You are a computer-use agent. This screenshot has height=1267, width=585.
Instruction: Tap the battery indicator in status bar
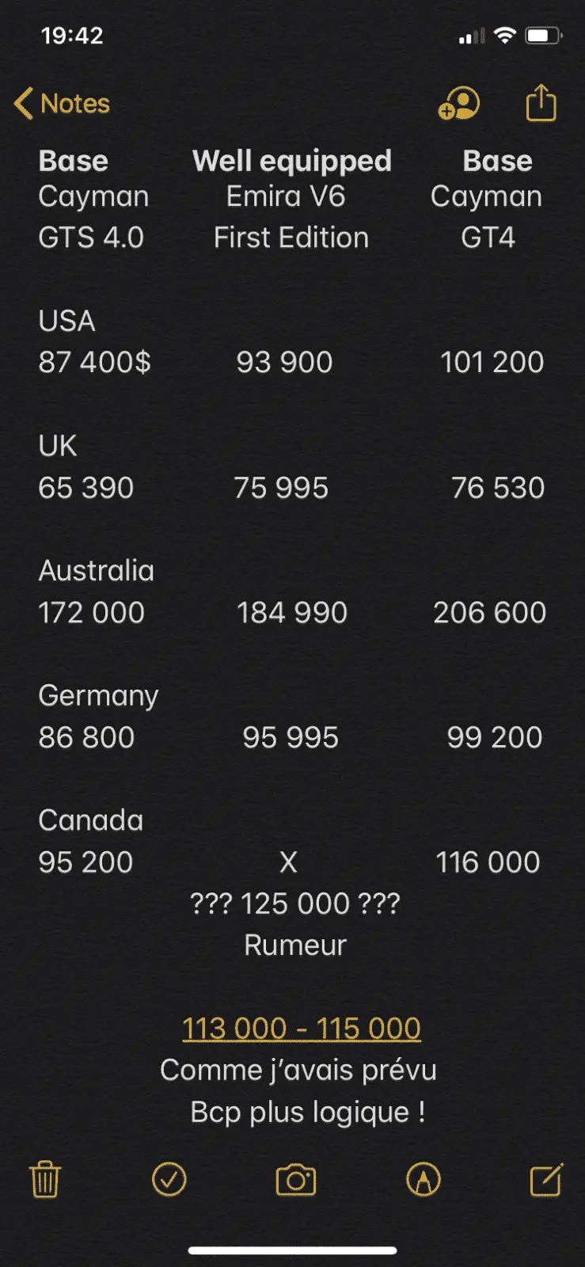point(545,36)
